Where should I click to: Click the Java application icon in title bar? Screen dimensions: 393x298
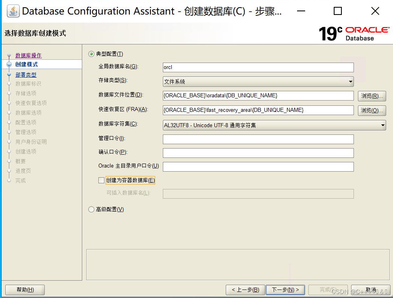click(13, 11)
